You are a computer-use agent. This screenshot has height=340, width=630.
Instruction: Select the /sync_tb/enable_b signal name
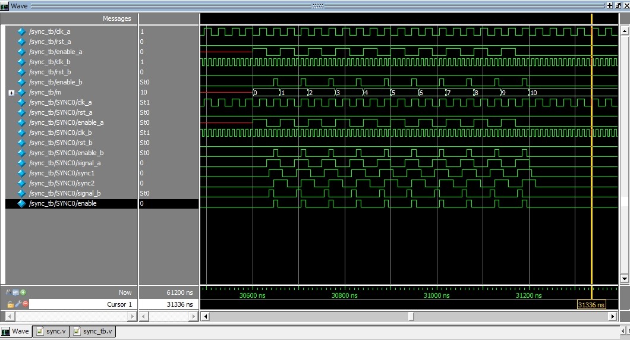[x=55, y=82]
